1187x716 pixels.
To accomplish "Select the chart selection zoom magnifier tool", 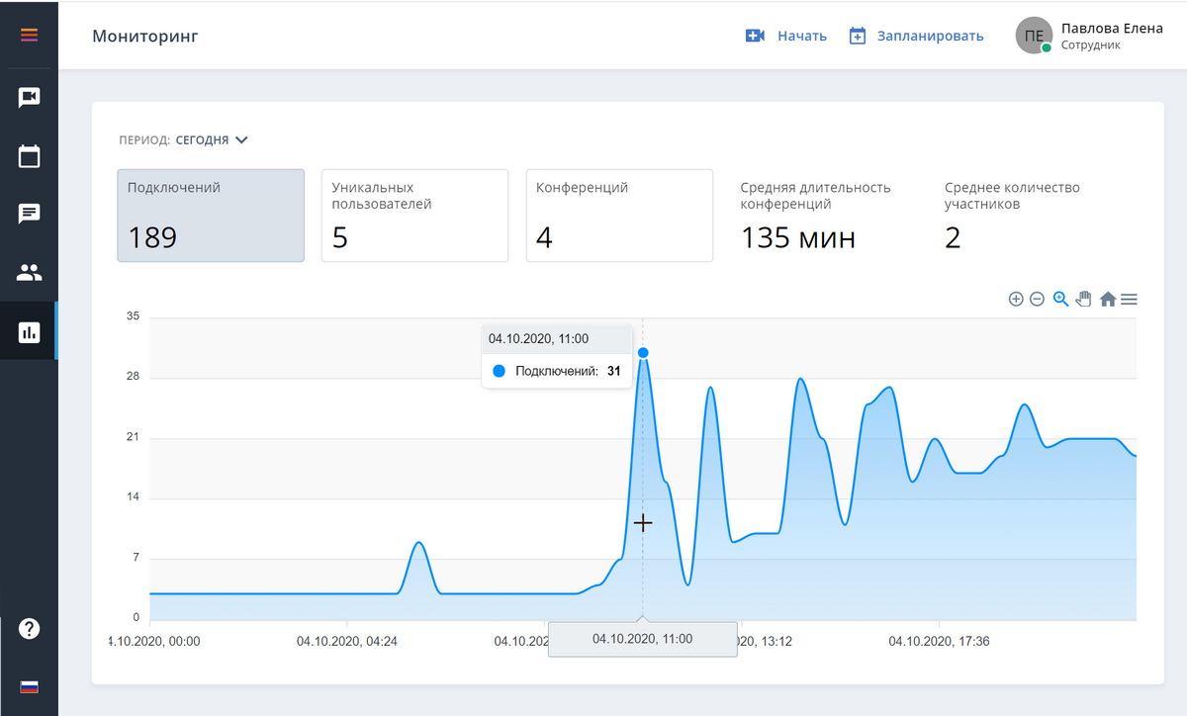I will click(x=1060, y=299).
